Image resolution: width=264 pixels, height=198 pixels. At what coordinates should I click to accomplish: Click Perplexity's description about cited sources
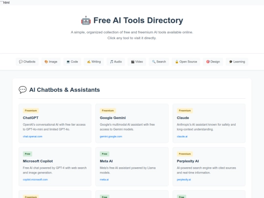coord(206,170)
